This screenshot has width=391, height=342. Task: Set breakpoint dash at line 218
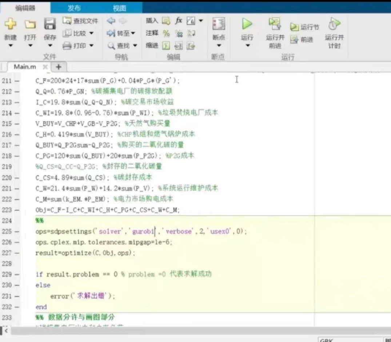(x=17, y=156)
